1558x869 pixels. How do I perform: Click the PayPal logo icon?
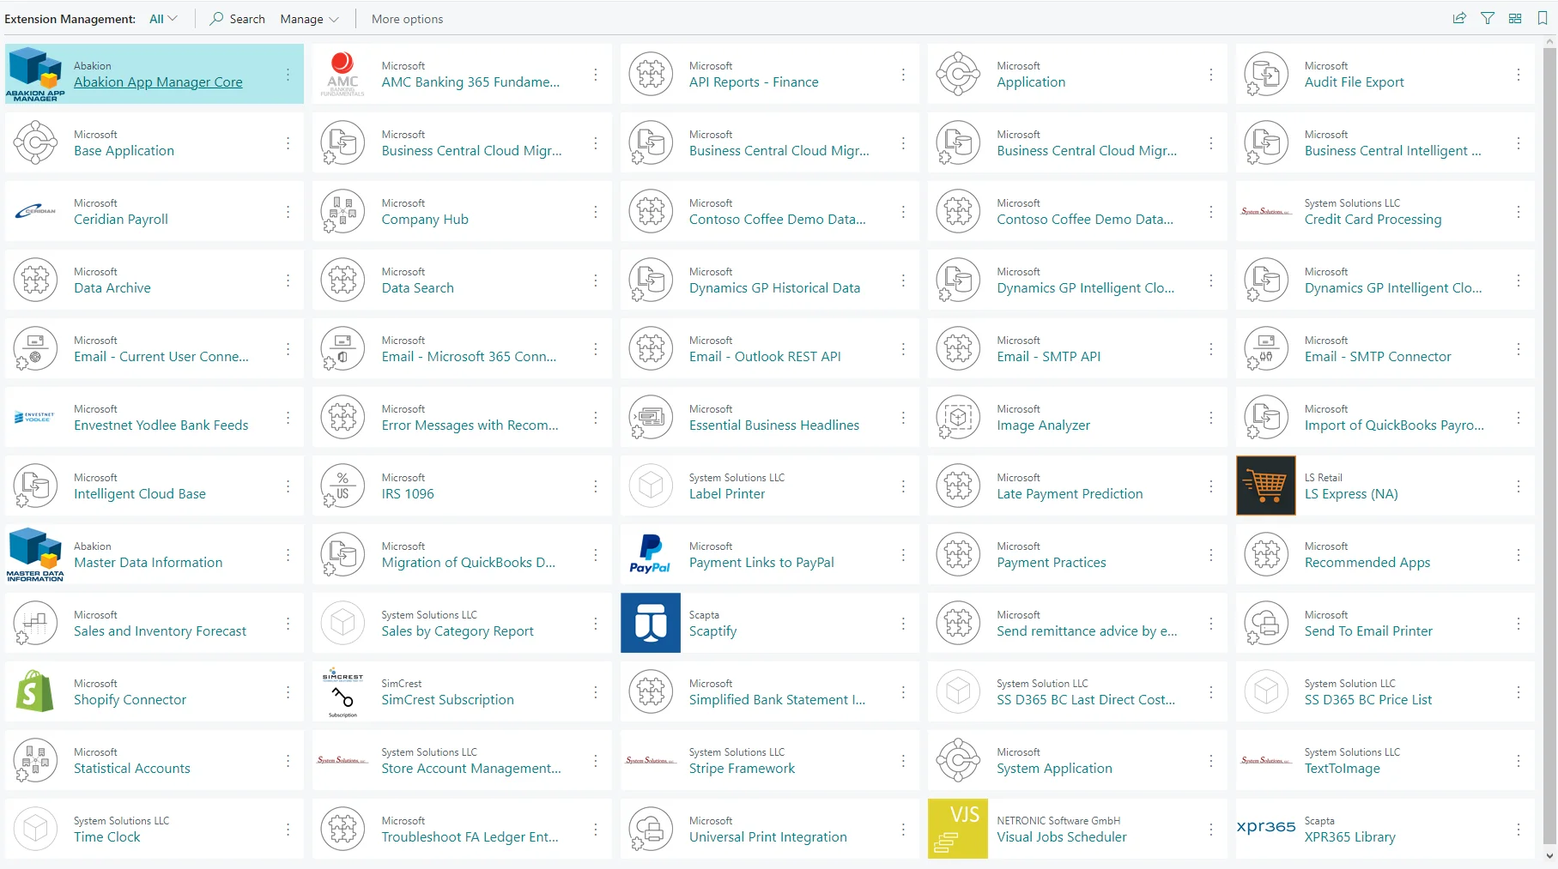(x=650, y=554)
